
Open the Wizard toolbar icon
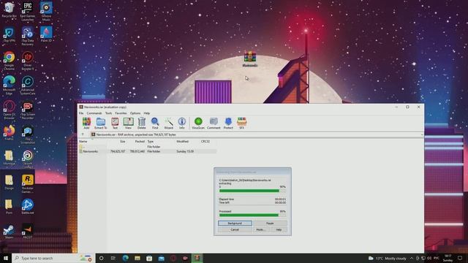169,123
